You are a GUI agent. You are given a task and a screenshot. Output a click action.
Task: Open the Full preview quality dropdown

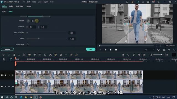pyautogui.click(x=149, y=50)
